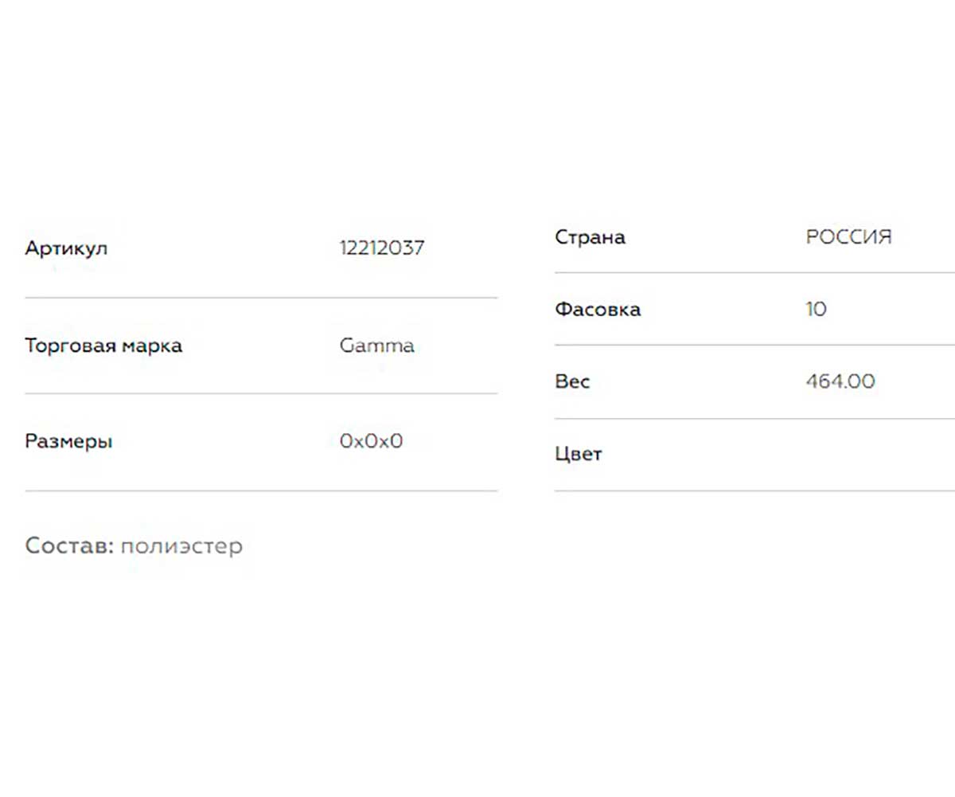
Task: Select the weight value 464.00
Action: [x=840, y=381]
